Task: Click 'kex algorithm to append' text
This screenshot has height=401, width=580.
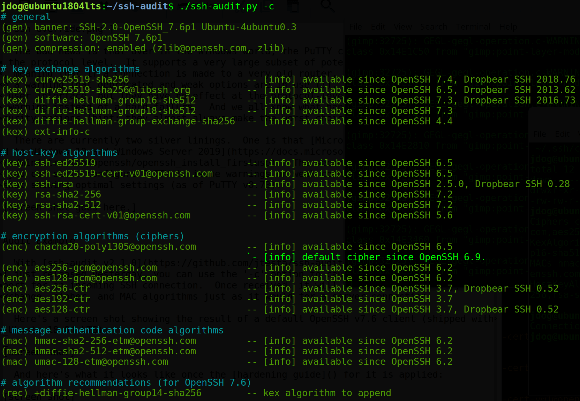Action: tap(327, 393)
